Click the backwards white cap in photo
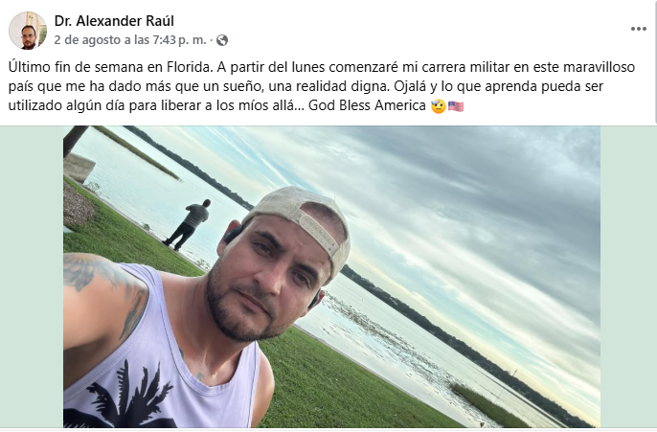Viewport: 657px width, 432px height. pyautogui.click(x=300, y=220)
